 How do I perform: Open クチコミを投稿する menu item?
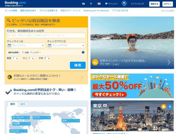pos(48,11)
